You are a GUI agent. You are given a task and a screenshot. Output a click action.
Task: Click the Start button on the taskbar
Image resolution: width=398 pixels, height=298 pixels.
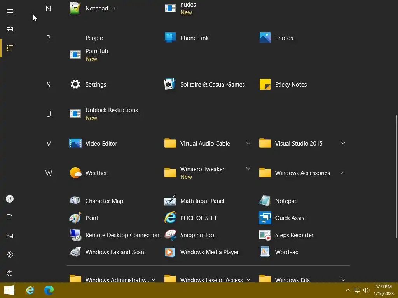click(9, 290)
